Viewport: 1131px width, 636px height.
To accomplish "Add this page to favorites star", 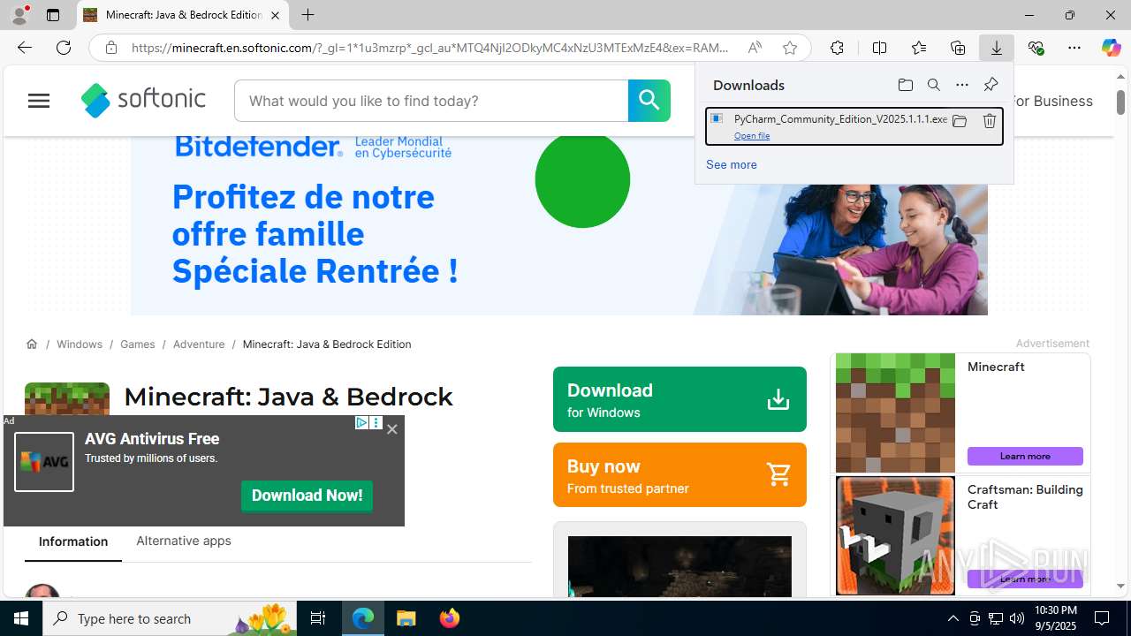I will [790, 48].
